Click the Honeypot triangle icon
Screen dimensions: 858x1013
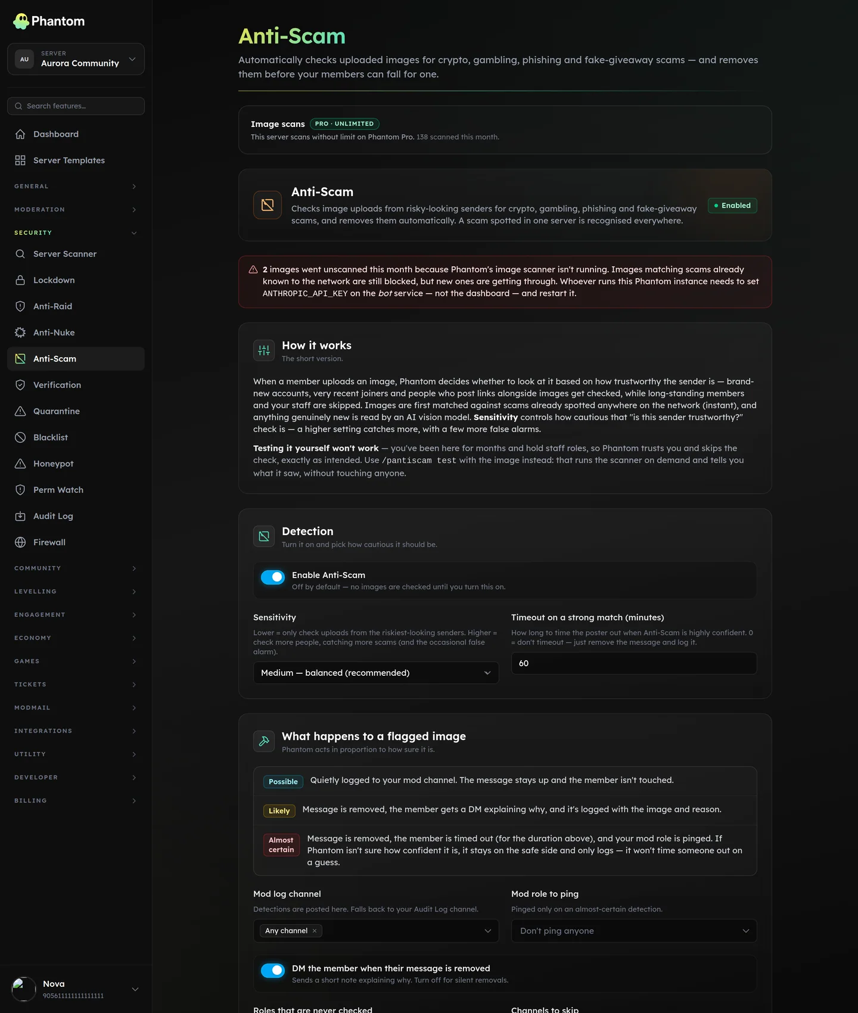[20, 464]
